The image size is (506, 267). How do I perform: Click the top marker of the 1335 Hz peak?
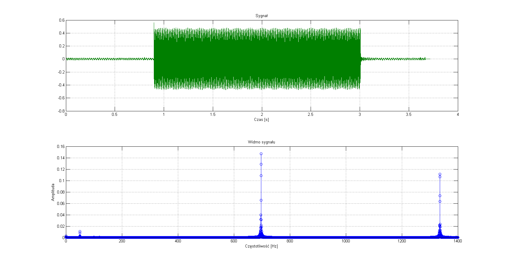(x=440, y=174)
